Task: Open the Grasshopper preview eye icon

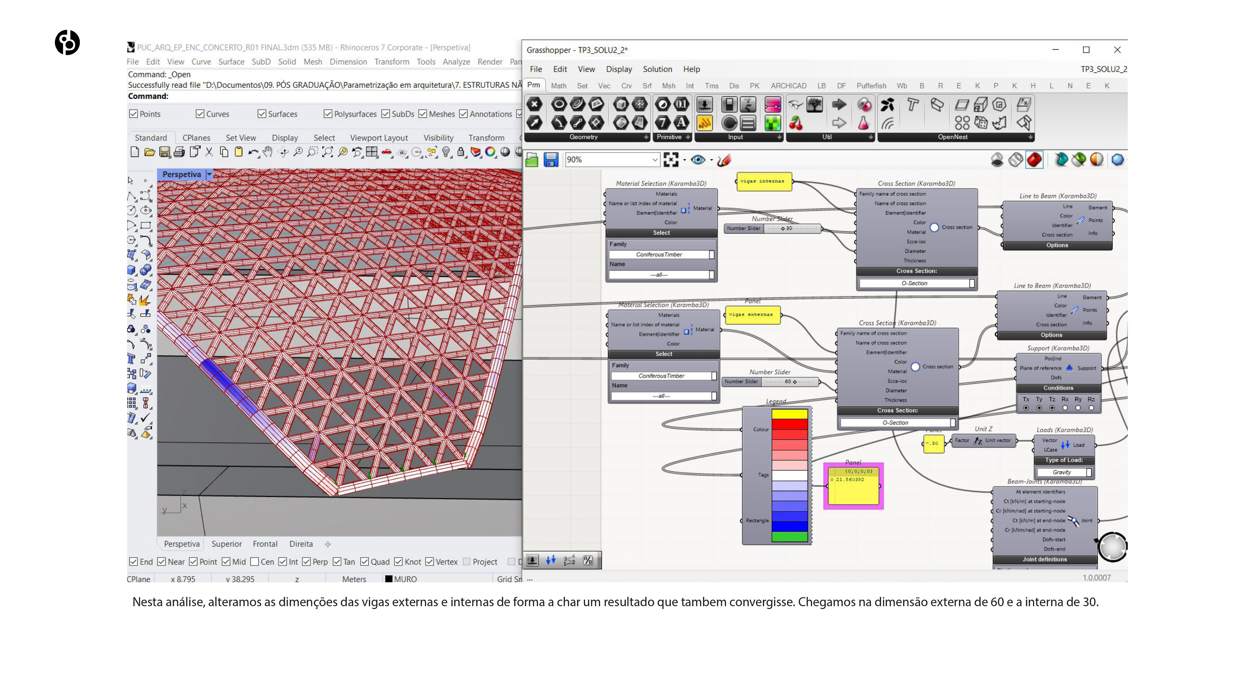Action: [698, 159]
